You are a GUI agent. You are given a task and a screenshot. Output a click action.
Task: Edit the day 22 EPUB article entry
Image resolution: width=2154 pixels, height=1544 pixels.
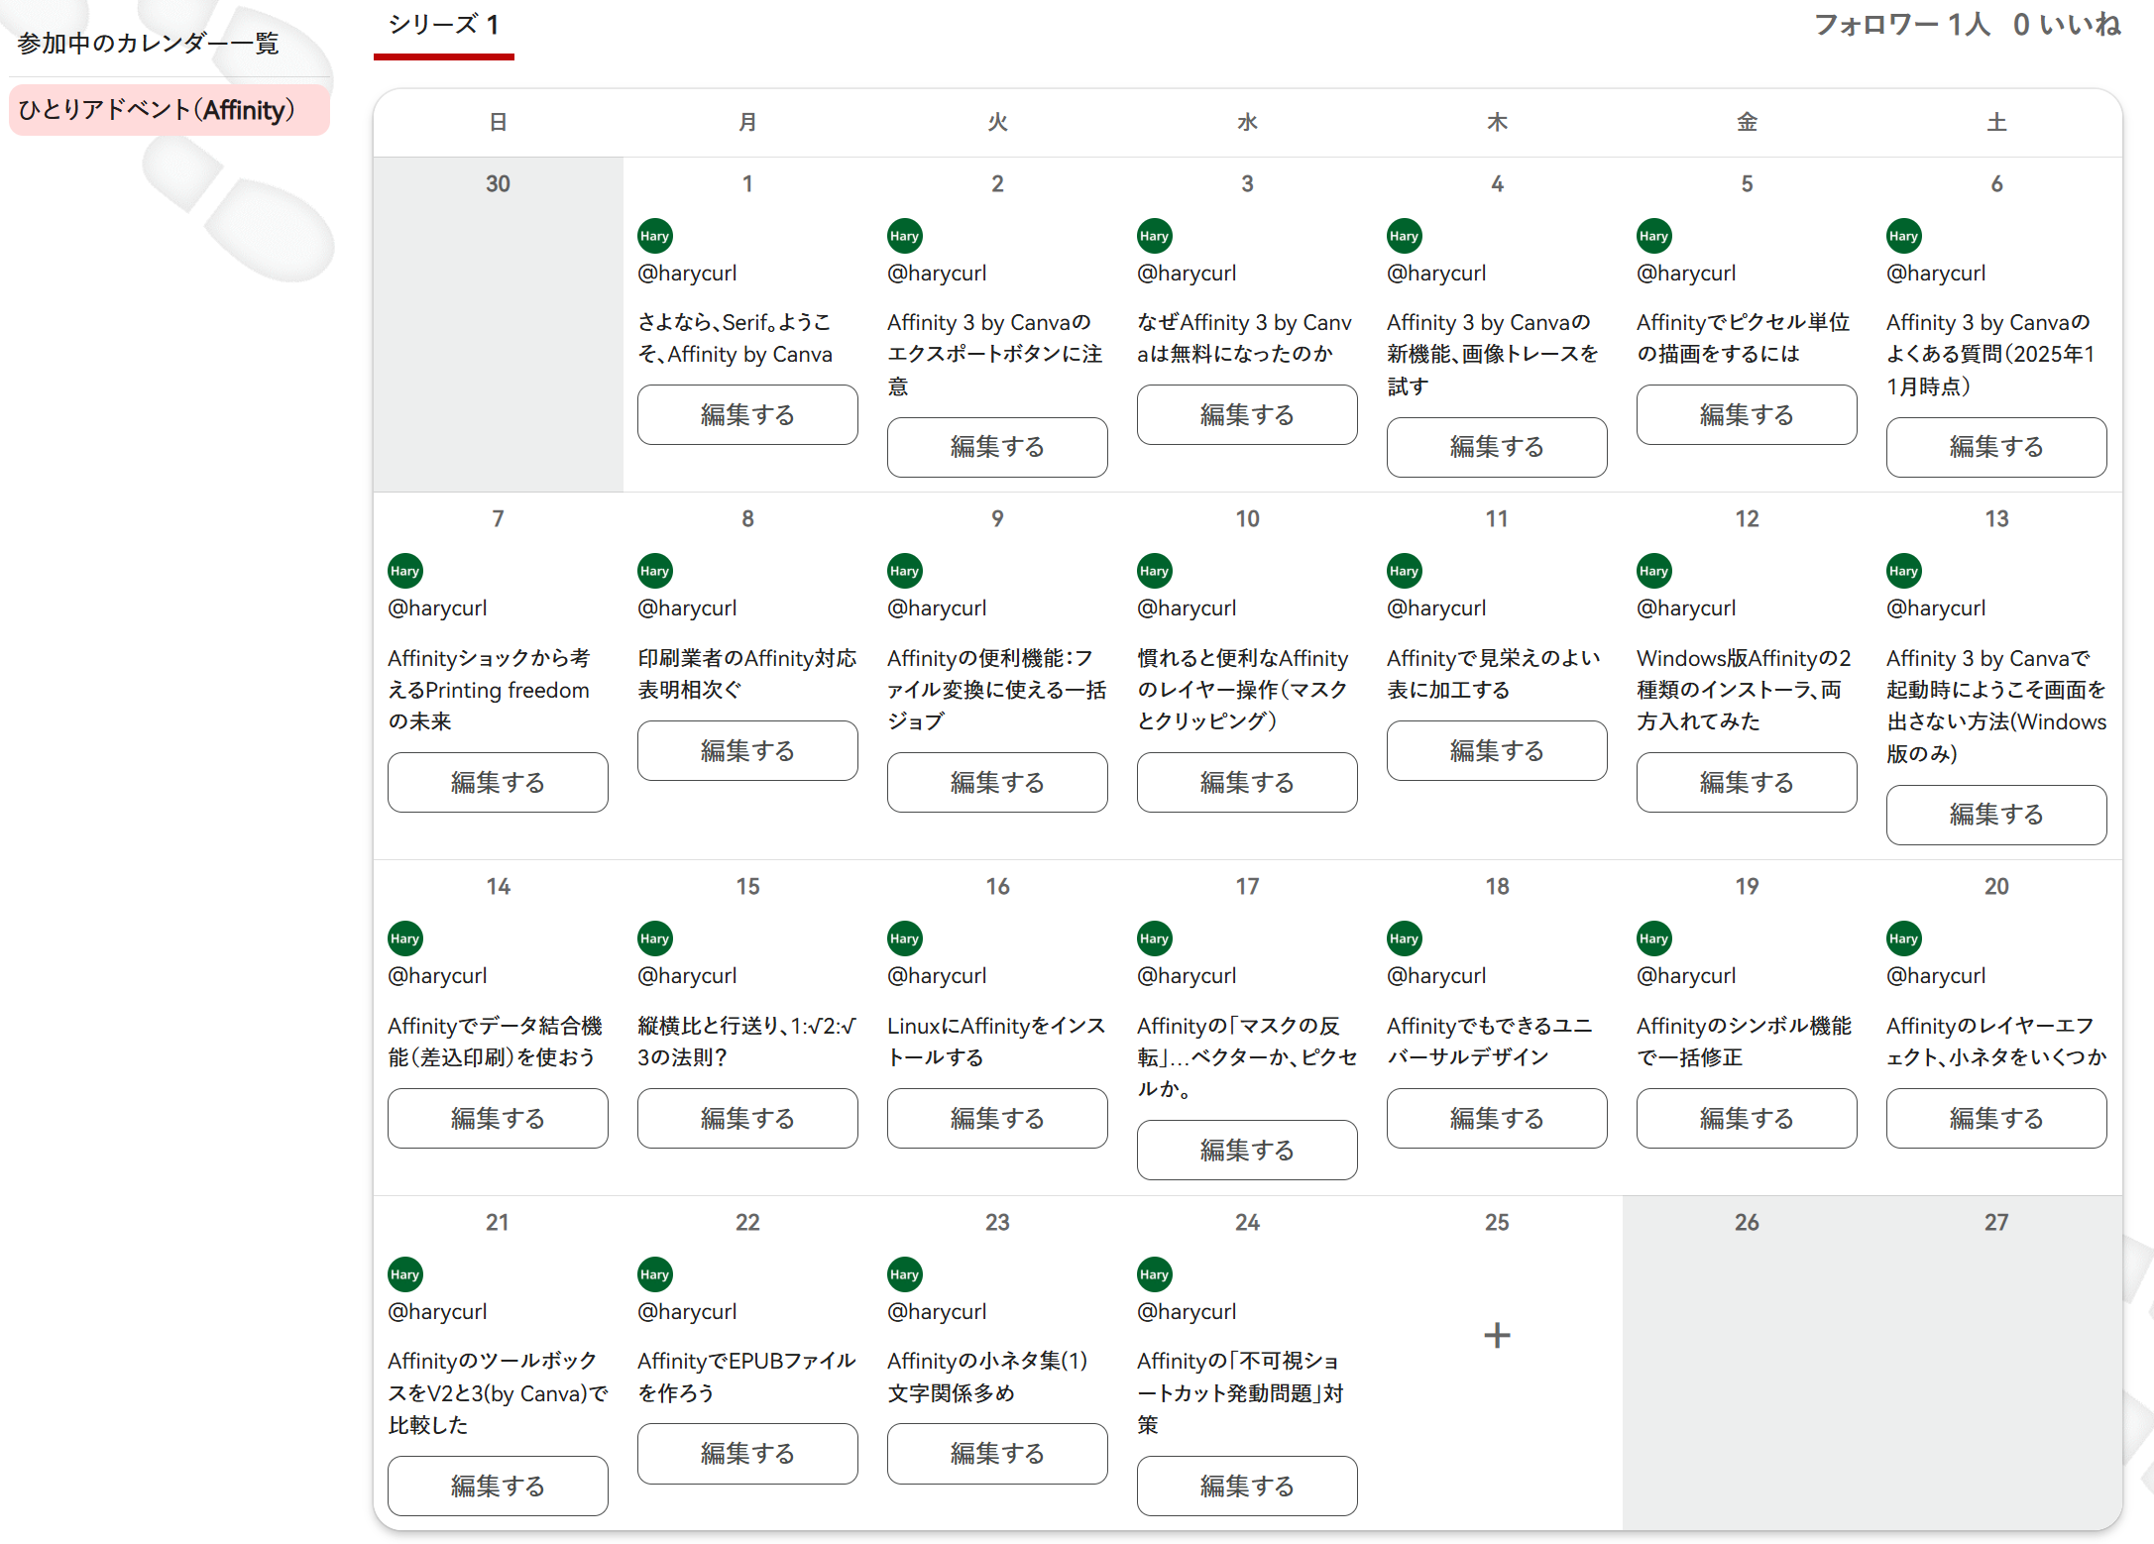pos(747,1454)
